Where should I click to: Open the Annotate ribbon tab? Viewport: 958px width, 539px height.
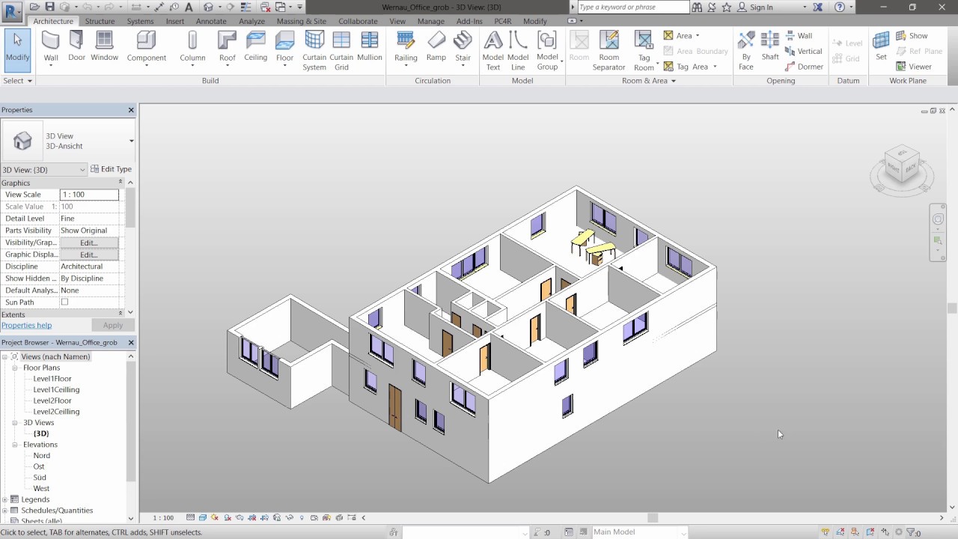tap(211, 21)
